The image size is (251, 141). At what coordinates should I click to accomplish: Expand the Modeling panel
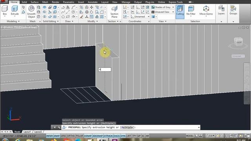click(13, 21)
